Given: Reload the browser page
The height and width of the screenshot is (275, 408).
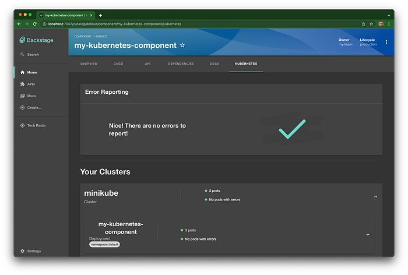Looking at the screenshot, I should [x=34, y=24].
